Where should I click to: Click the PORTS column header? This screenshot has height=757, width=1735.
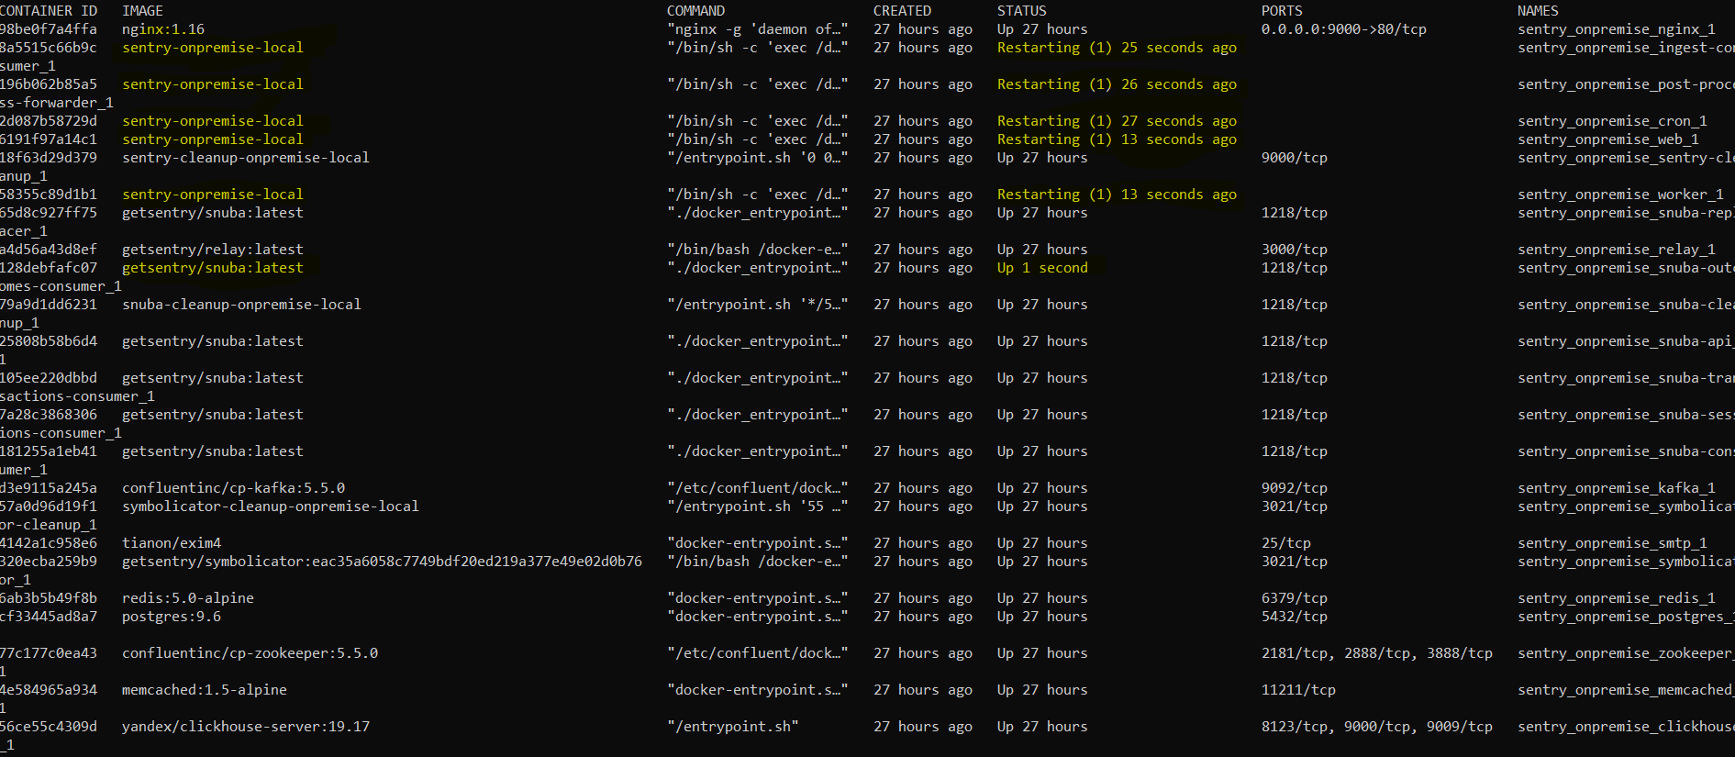pyautogui.click(x=1282, y=11)
